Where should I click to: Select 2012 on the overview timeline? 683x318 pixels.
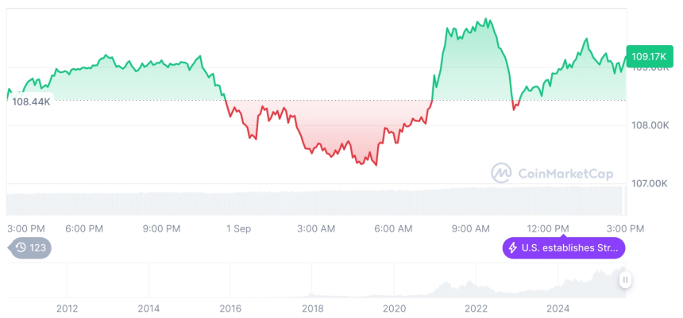pos(67,308)
